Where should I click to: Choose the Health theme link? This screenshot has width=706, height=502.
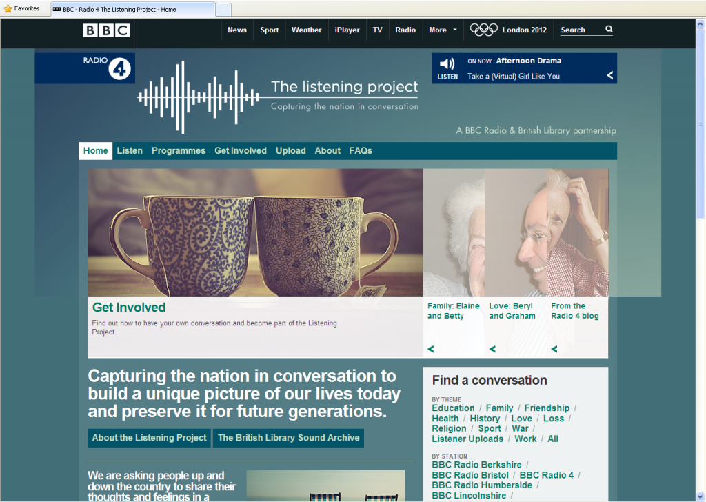(445, 419)
